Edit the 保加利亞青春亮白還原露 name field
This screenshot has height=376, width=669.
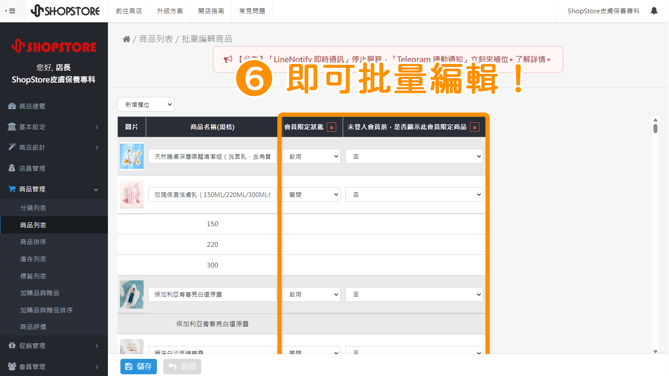[212, 294]
